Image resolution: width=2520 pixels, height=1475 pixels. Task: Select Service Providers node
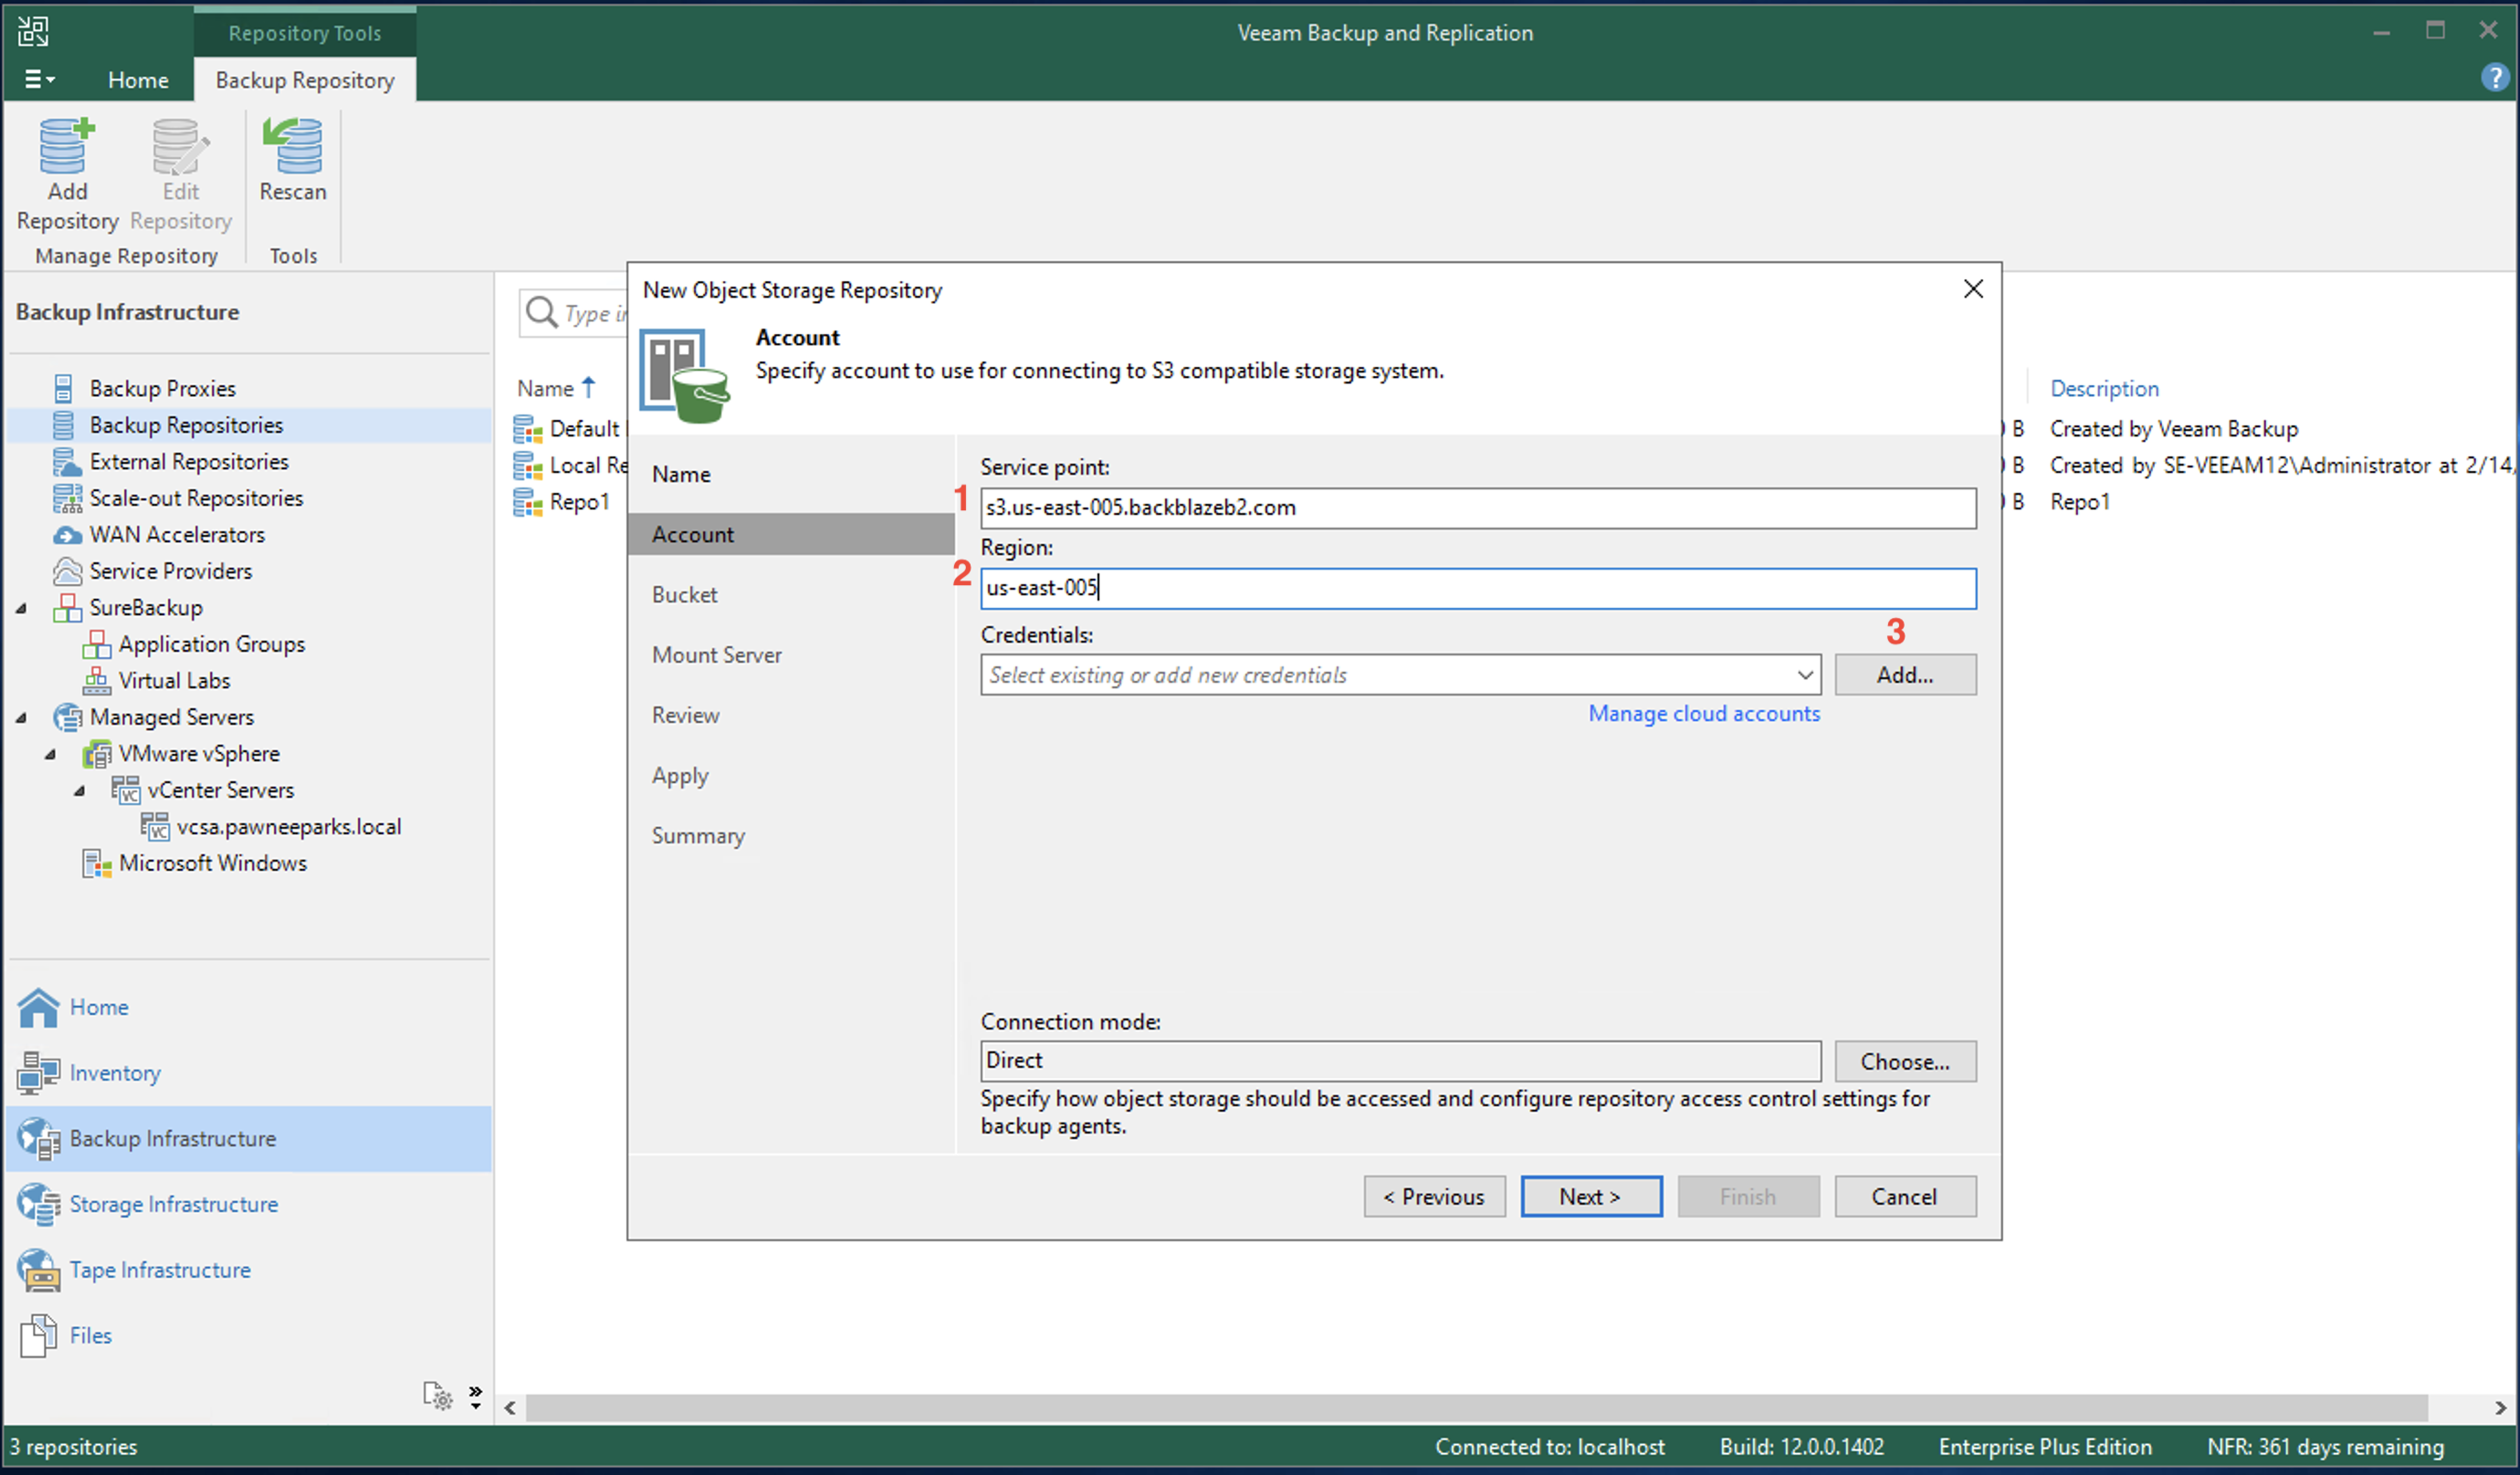[170, 571]
